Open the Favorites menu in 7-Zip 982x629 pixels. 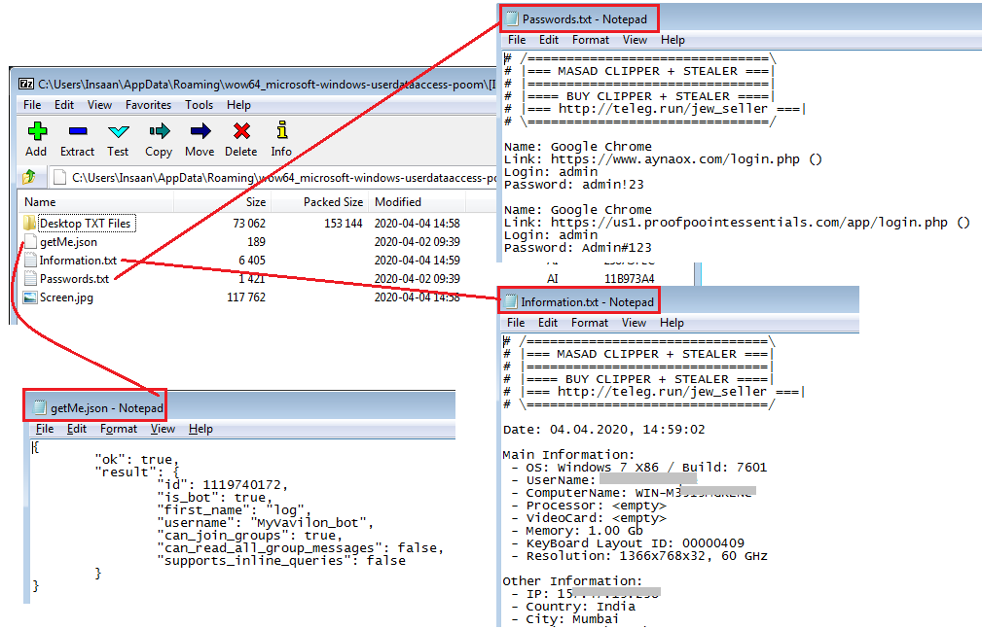point(148,105)
